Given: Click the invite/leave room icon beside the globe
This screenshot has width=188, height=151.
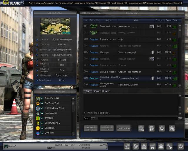Looking at the screenshot, I should click(x=152, y=128).
